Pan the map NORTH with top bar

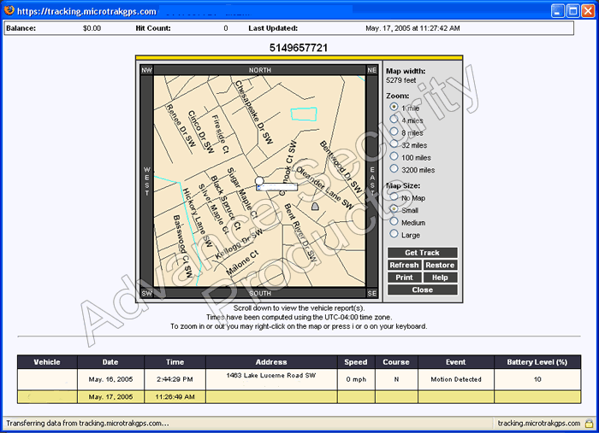point(259,70)
